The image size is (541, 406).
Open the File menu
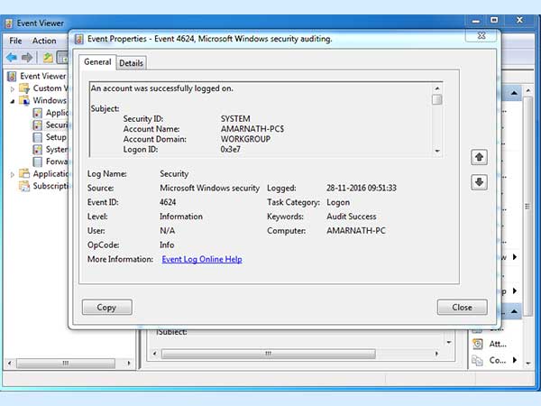click(x=15, y=41)
